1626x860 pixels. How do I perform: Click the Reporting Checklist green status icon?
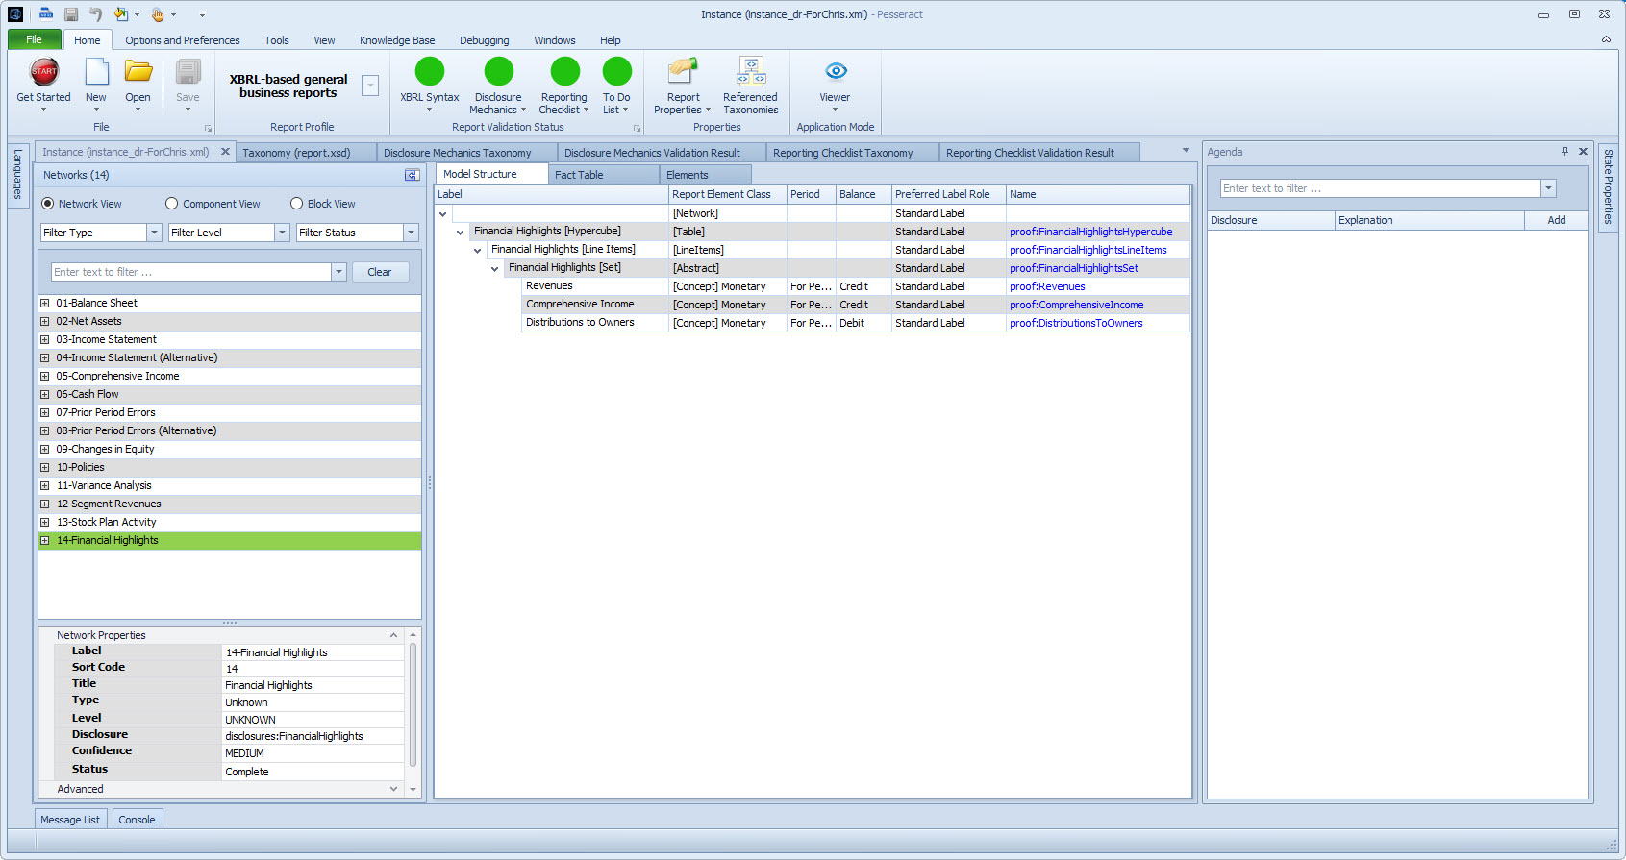564,71
